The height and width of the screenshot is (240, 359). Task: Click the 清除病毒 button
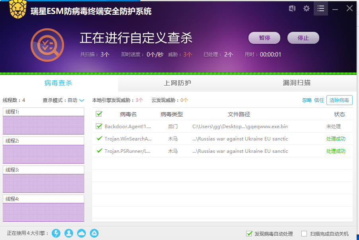point(339,100)
